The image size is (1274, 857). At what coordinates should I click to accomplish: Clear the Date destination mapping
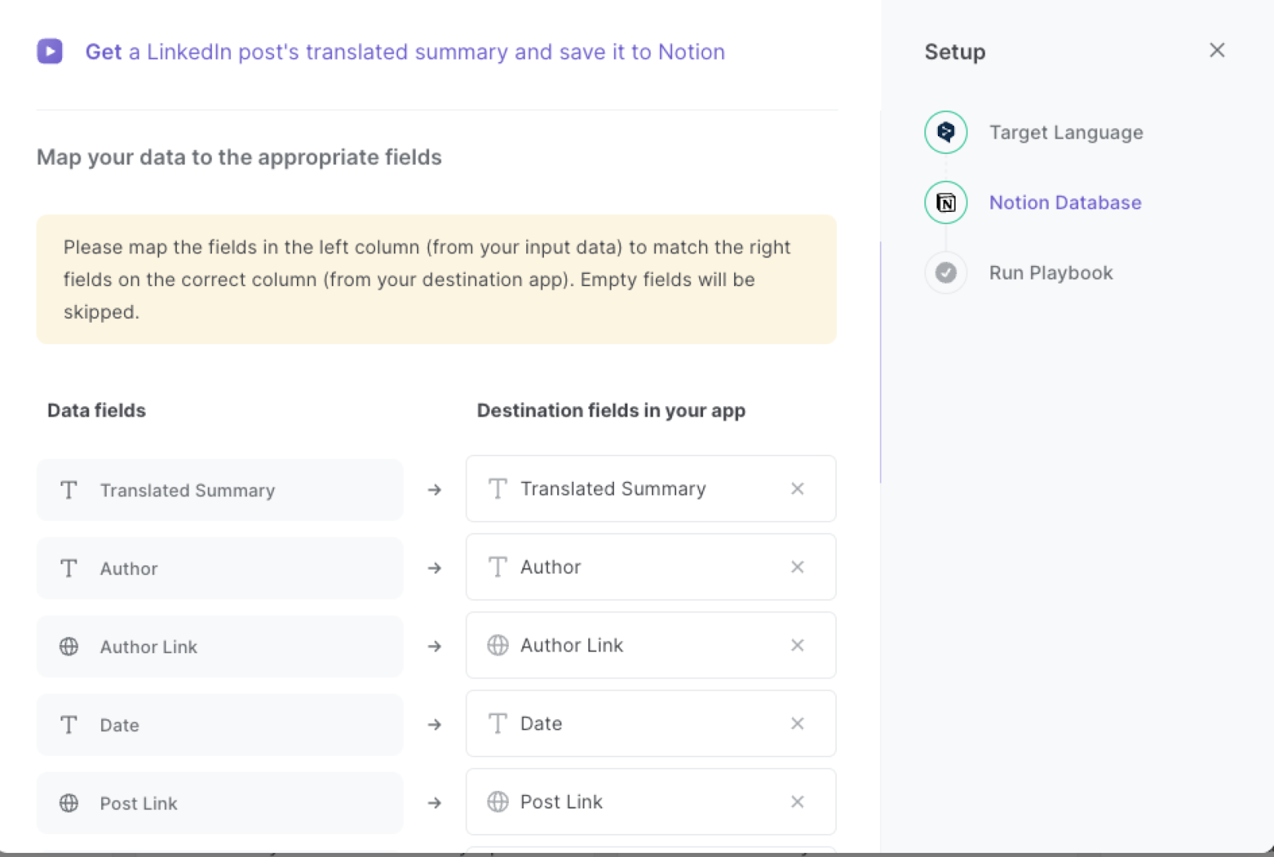click(x=797, y=723)
